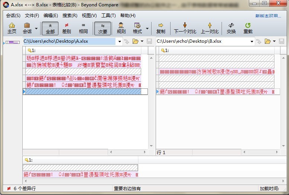Screen dimensions: 289x195
Task: Expand right pane folder icon dropdown
Action: (x=274, y=41)
